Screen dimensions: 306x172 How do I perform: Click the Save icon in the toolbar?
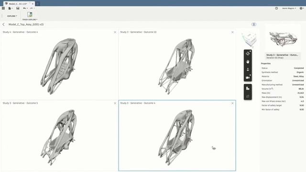click(x=18, y=8)
